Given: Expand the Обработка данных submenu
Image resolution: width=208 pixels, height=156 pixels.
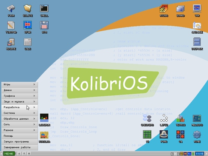Looking at the screenshot, I should pyautogui.click(x=20, y=119).
